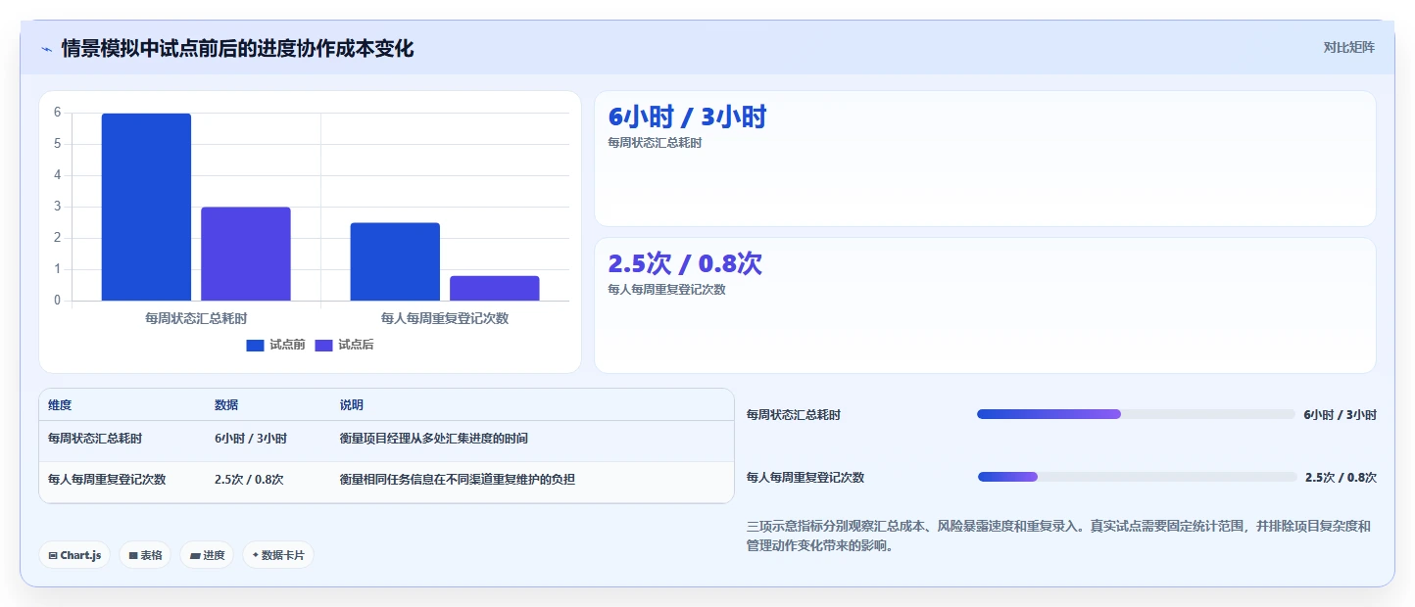Click the footnote paragraph starting 三项示意指标

point(1060,537)
